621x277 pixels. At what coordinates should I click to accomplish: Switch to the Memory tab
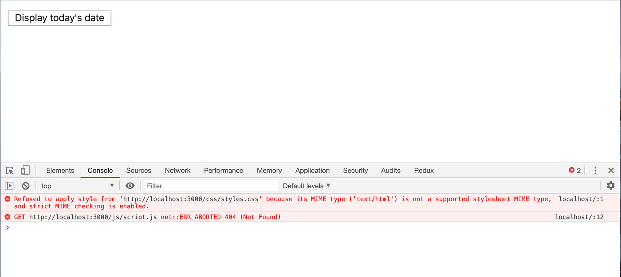[269, 171]
